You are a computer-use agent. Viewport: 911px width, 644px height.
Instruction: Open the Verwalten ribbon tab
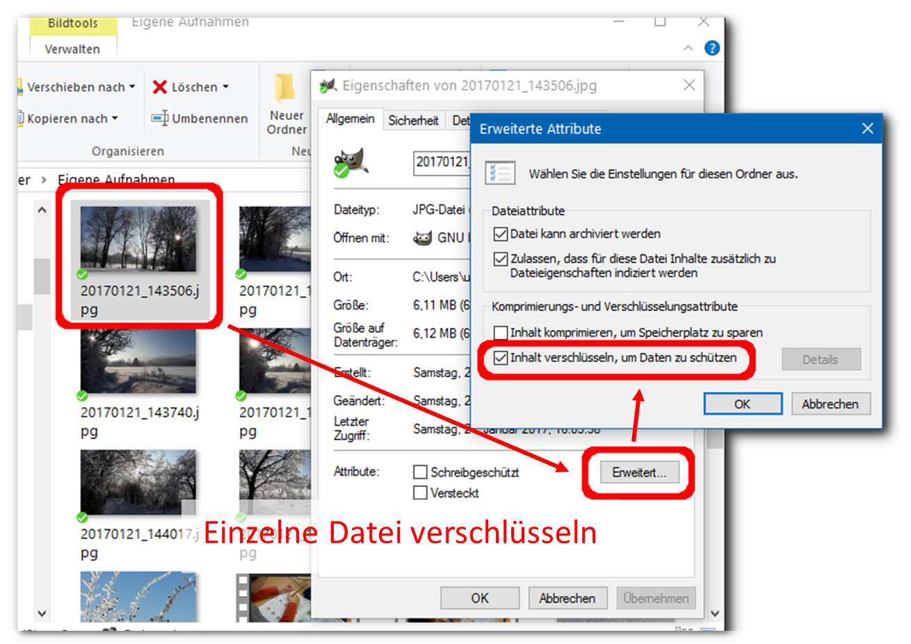72,49
